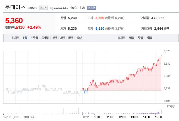
Task: Click the 선차트 label
Action: pyautogui.click(x=16, y=38)
